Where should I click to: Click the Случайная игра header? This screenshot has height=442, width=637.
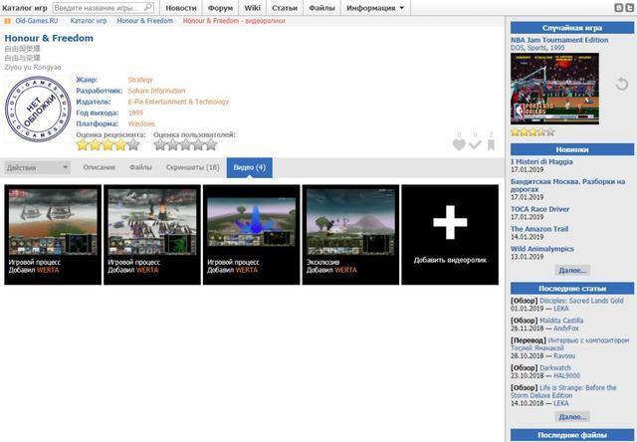[572, 28]
